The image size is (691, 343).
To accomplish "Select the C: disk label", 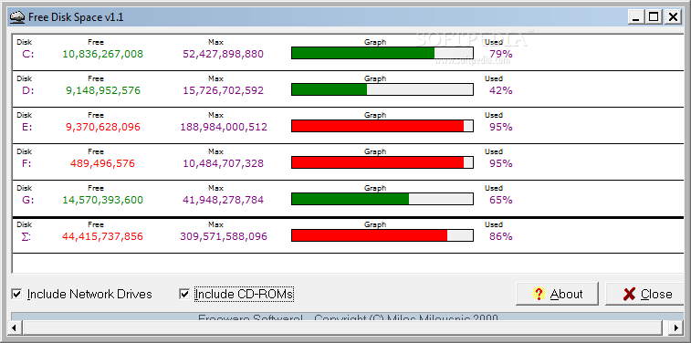I will coord(27,54).
